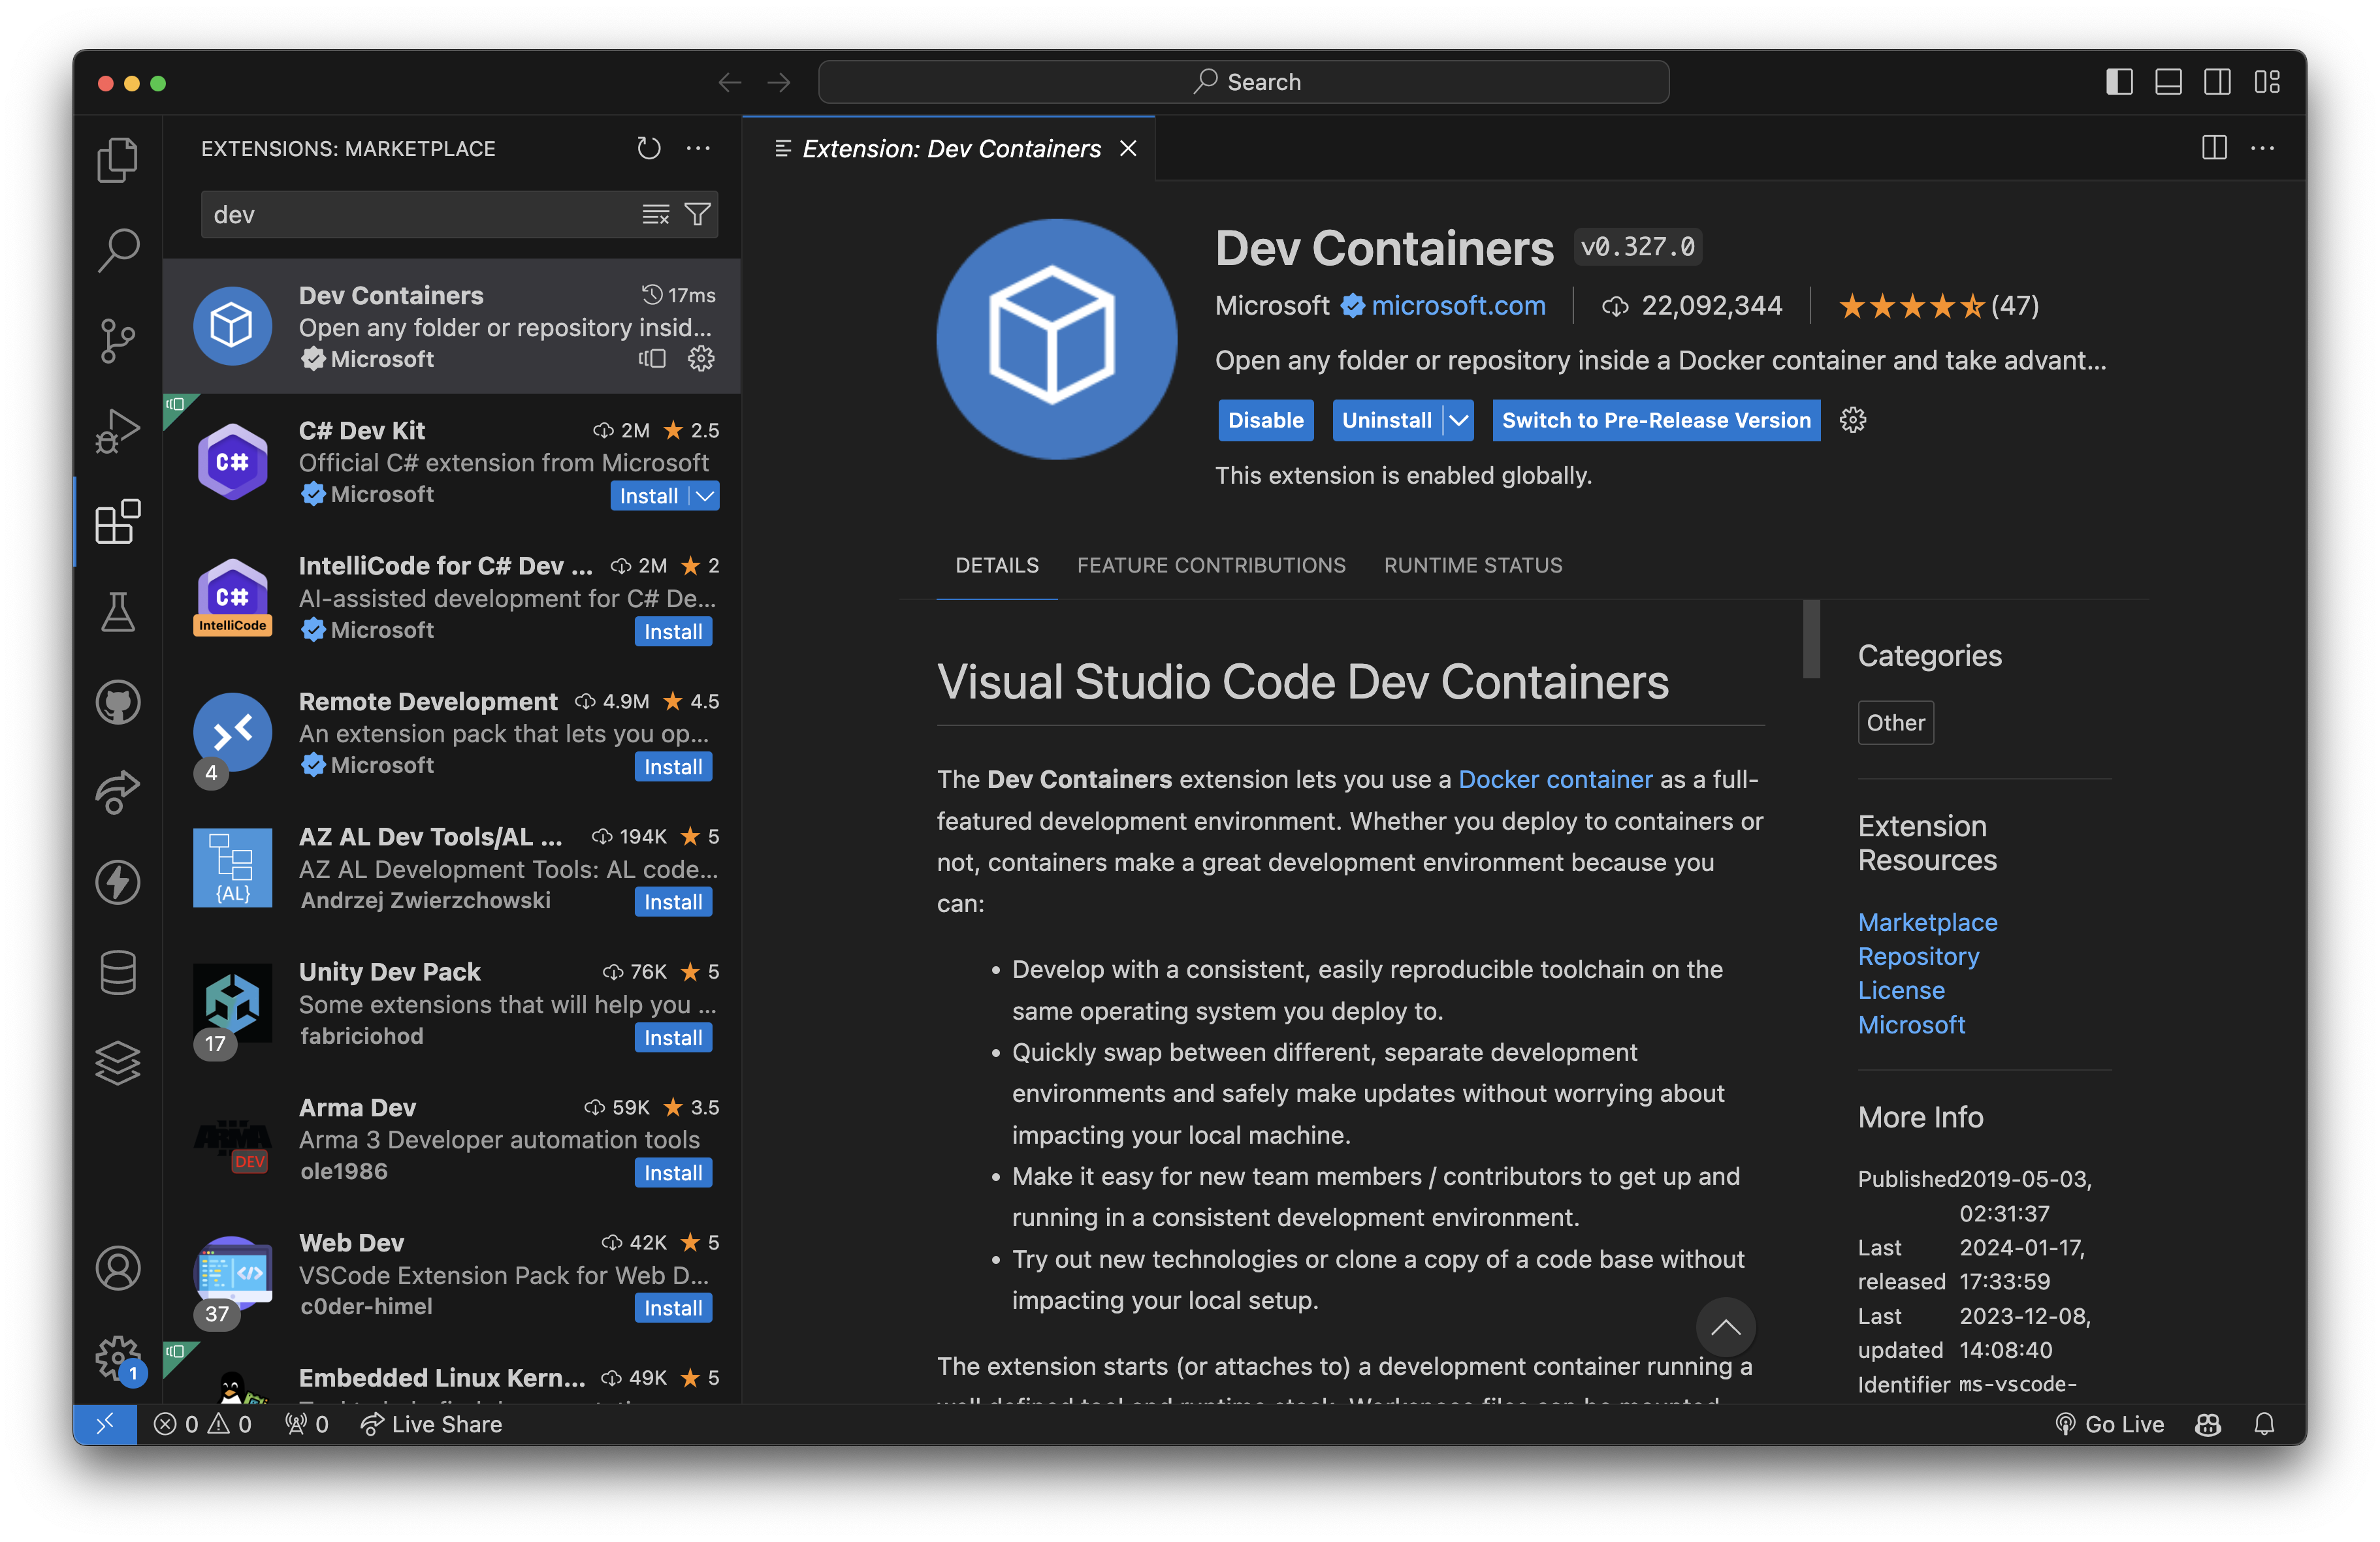
Task: Install the Remote Development extension pack
Action: coord(673,766)
